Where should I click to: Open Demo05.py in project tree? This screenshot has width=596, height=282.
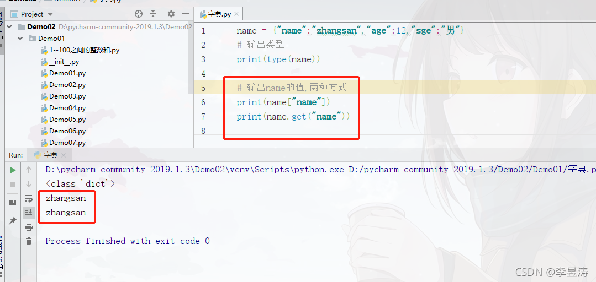click(67, 120)
